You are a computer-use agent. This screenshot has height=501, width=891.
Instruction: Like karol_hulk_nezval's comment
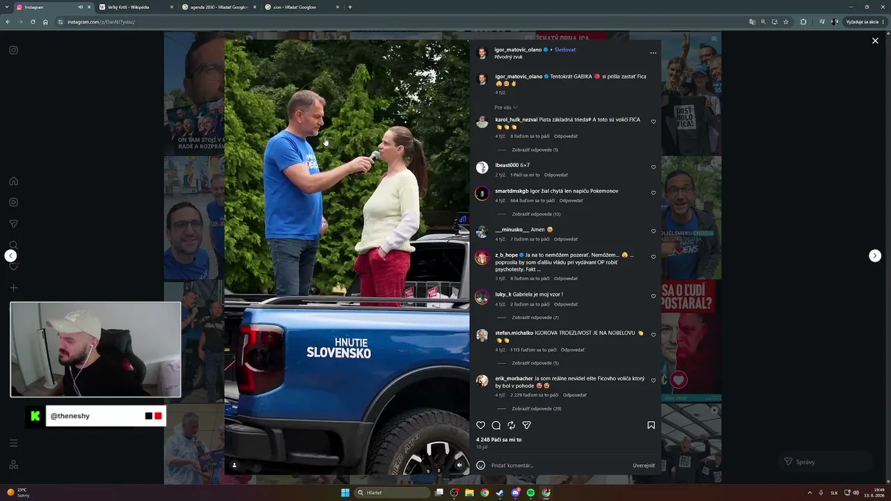[653, 122]
